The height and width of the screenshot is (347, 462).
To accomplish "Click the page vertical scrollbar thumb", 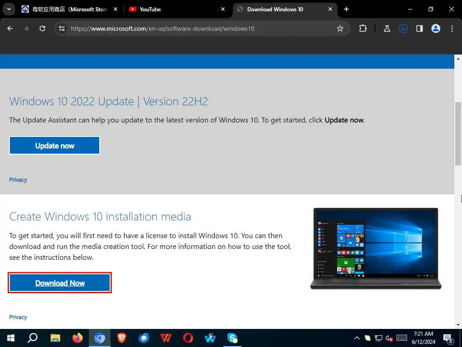I will tap(458, 133).
